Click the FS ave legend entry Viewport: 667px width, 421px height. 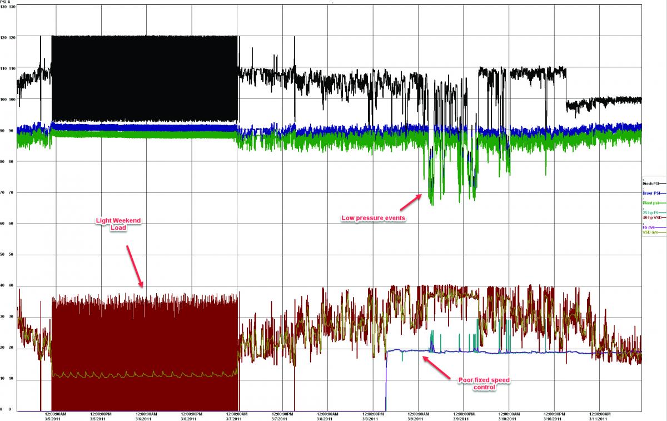coord(653,227)
